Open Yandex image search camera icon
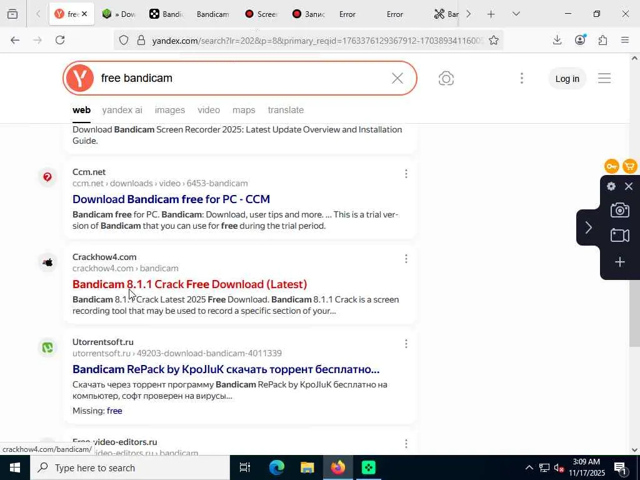This screenshot has width=640, height=480. pos(446,78)
